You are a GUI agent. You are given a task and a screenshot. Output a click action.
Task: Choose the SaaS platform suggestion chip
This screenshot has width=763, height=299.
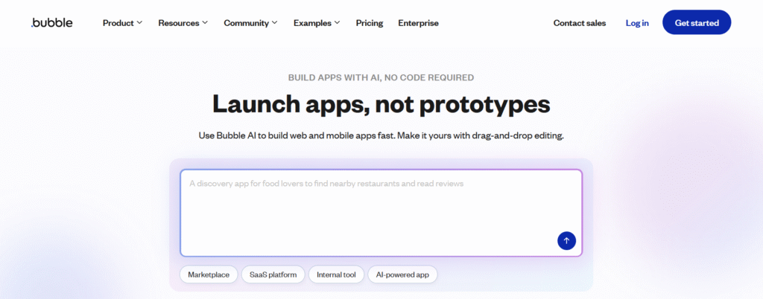click(273, 275)
